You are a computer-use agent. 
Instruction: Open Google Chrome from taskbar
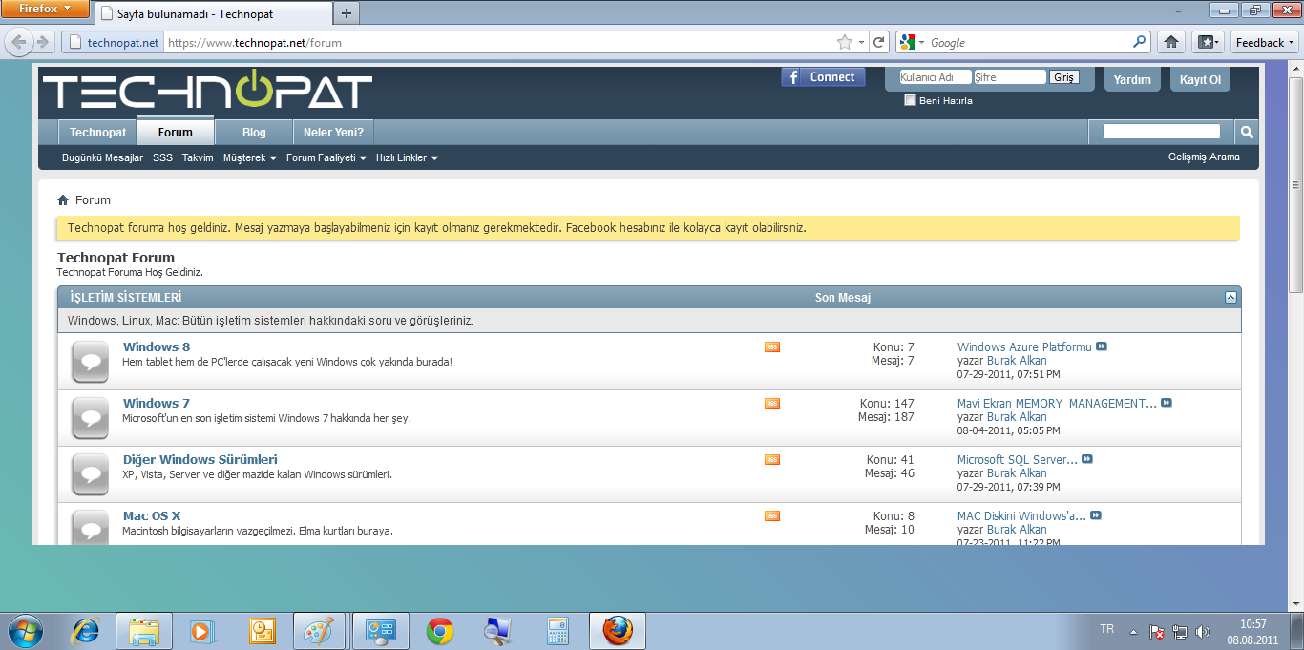click(440, 631)
